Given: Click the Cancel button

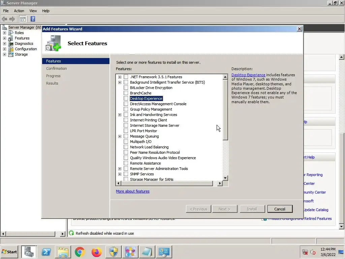Looking at the screenshot, I should (280, 209).
